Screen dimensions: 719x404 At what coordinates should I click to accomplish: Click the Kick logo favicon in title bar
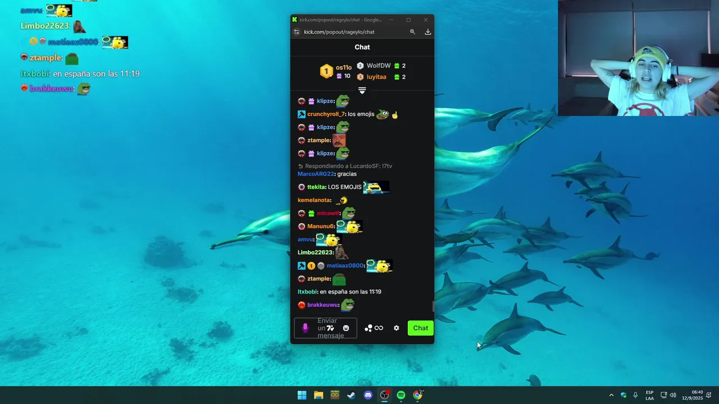click(295, 20)
